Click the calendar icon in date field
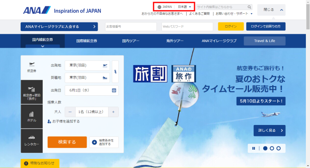The width and height of the screenshot is (310, 168). click(x=114, y=90)
